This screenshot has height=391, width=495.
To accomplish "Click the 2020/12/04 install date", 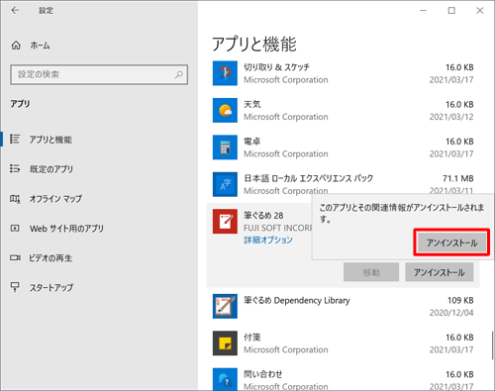I will (451, 313).
